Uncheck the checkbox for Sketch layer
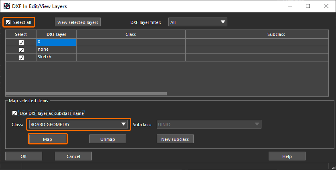Screen dimensions: 336x170 [x=21, y=57]
